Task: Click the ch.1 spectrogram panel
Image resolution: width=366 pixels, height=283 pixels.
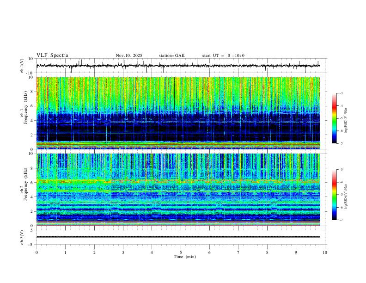Action: click(178, 113)
